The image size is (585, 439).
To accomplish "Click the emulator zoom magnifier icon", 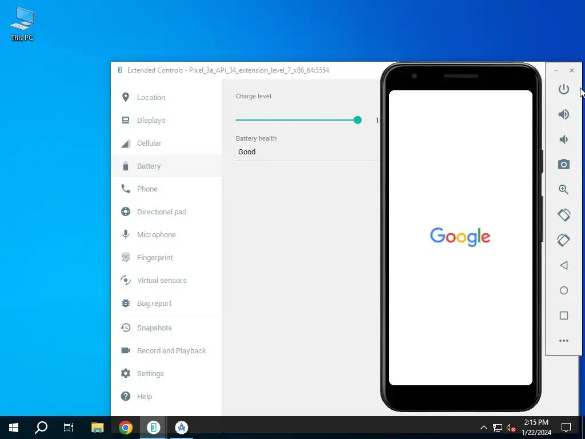I will (563, 189).
